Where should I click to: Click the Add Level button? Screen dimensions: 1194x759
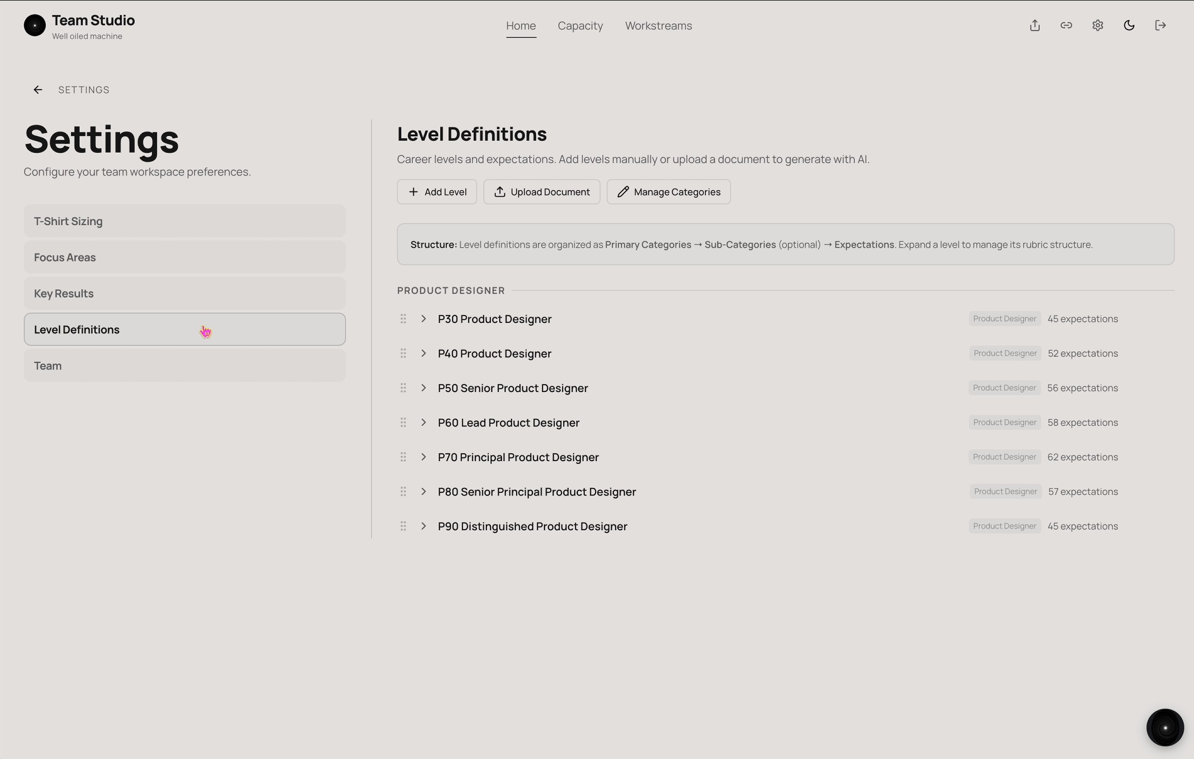point(437,192)
